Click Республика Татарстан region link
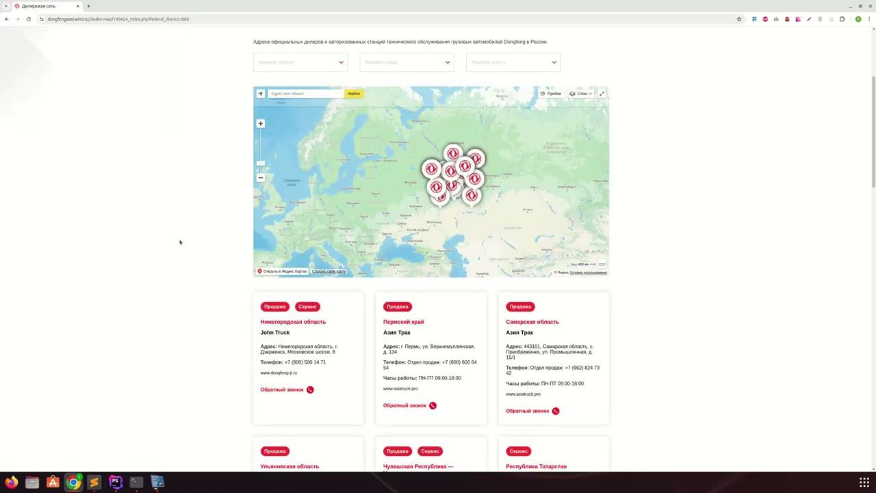 point(536,466)
